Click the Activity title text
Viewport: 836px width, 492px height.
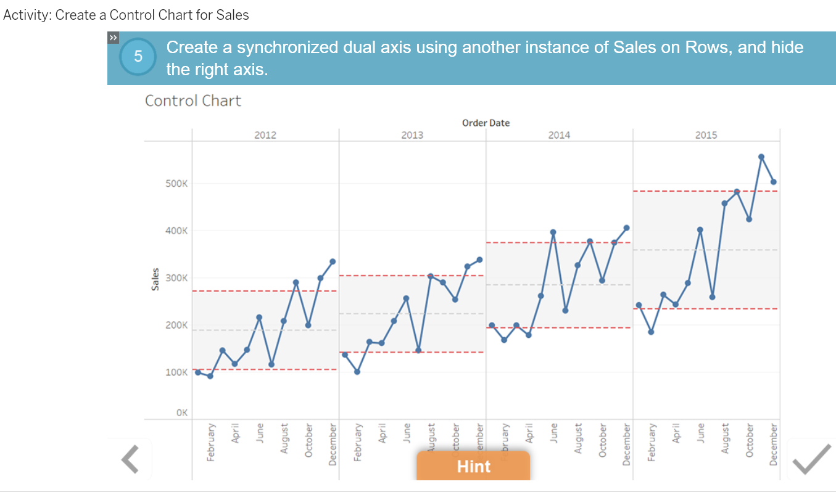126,15
